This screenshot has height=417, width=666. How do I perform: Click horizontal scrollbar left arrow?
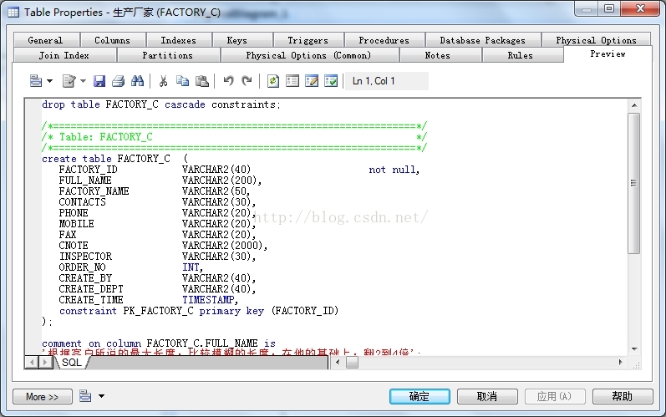coord(338,362)
